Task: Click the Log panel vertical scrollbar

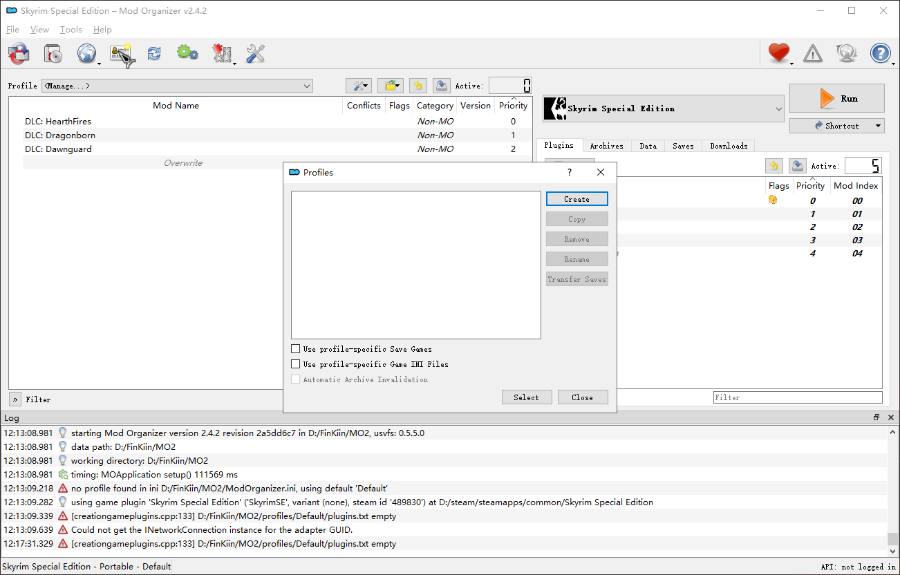Action: [893, 487]
